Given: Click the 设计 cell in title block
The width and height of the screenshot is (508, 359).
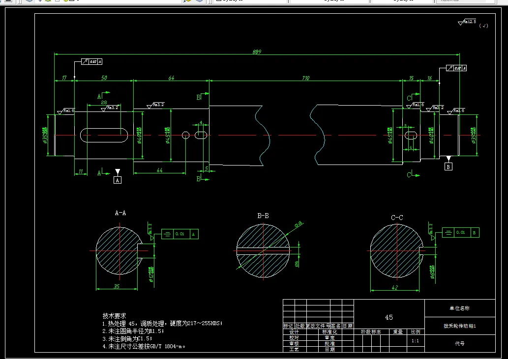Looking at the screenshot, I should (294, 332).
